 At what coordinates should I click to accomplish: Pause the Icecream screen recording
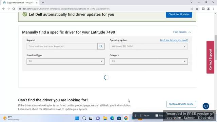[x=145, y=116]
